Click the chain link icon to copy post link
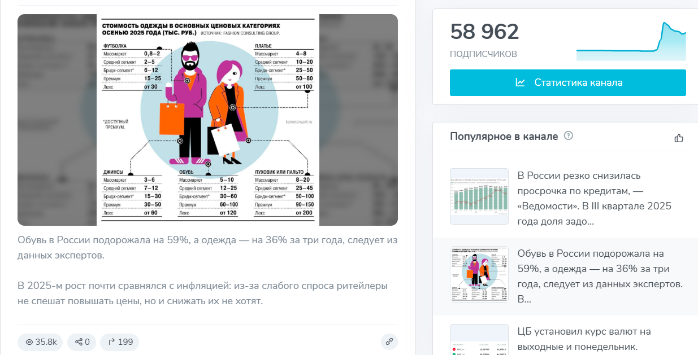698x355 pixels. pos(389,341)
